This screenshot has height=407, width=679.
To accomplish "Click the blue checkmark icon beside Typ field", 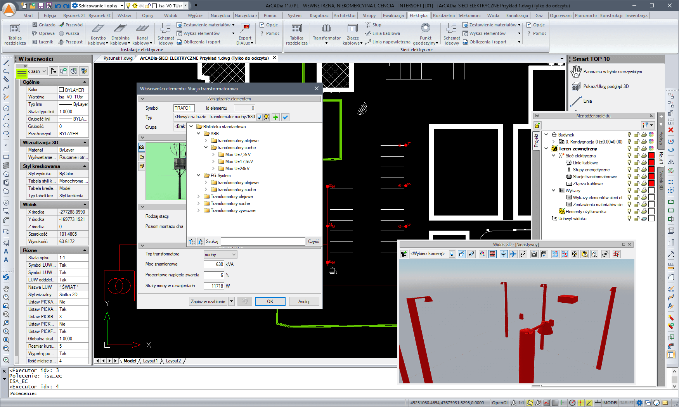I will click(285, 117).
